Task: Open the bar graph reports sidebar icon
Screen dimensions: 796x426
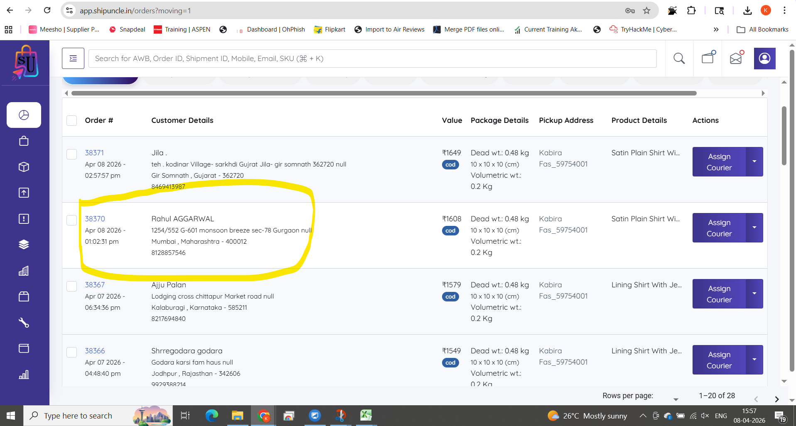Action: pyautogui.click(x=24, y=375)
